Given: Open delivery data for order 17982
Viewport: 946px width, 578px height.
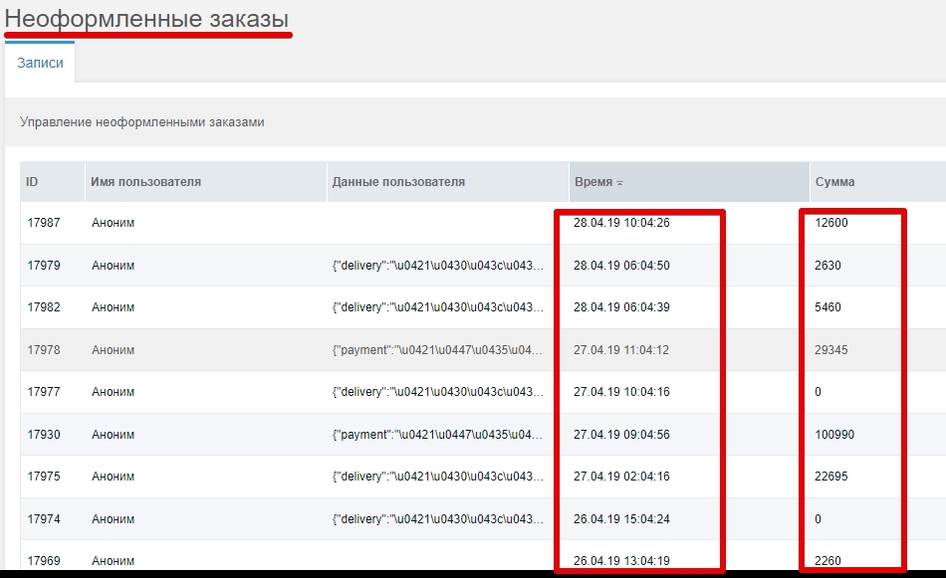Looking at the screenshot, I should (437, 306).
